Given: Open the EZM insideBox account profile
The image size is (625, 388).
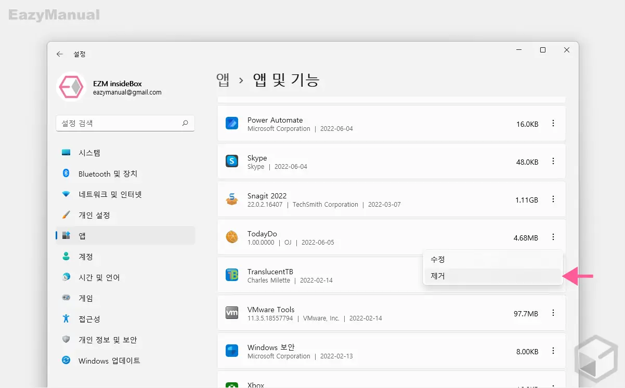Looking at the screenshot, I should (x=109, y=87).
